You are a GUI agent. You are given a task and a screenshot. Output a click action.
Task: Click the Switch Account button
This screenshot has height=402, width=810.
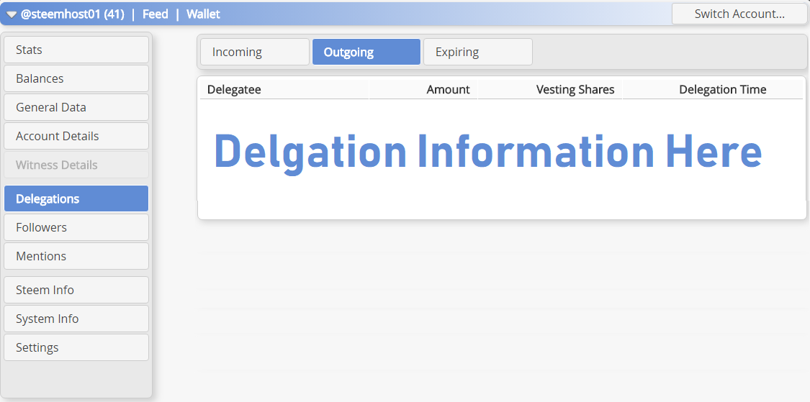(739, 14)
